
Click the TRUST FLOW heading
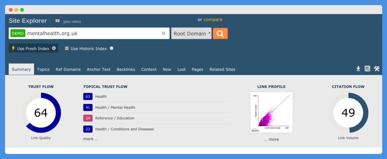pyautogui.click(x=41, y=86)
